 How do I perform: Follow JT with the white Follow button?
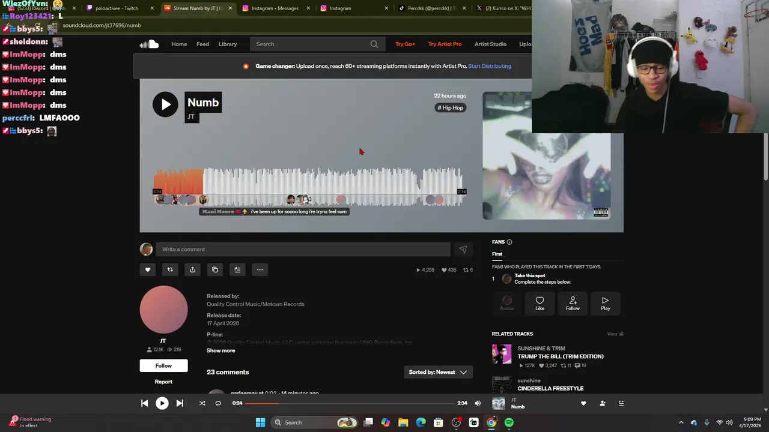pyautogui.click(x=163, y=365)
